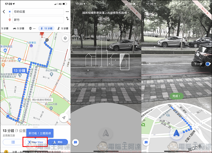Expand the bottom sheet using its drag handle
The width and height of the screenshot is (212, 153).
(35, 127)
